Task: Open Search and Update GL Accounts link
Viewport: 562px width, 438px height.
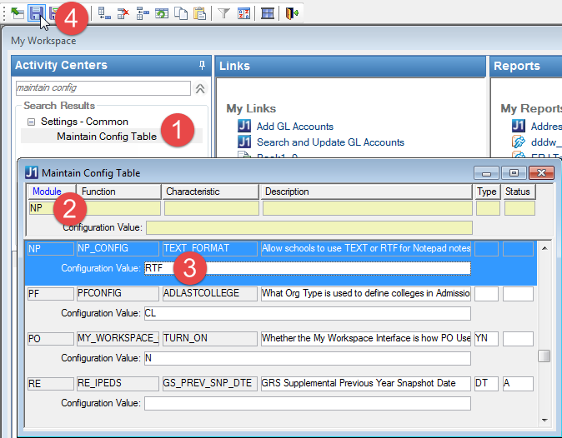Action: coord(330,142)
